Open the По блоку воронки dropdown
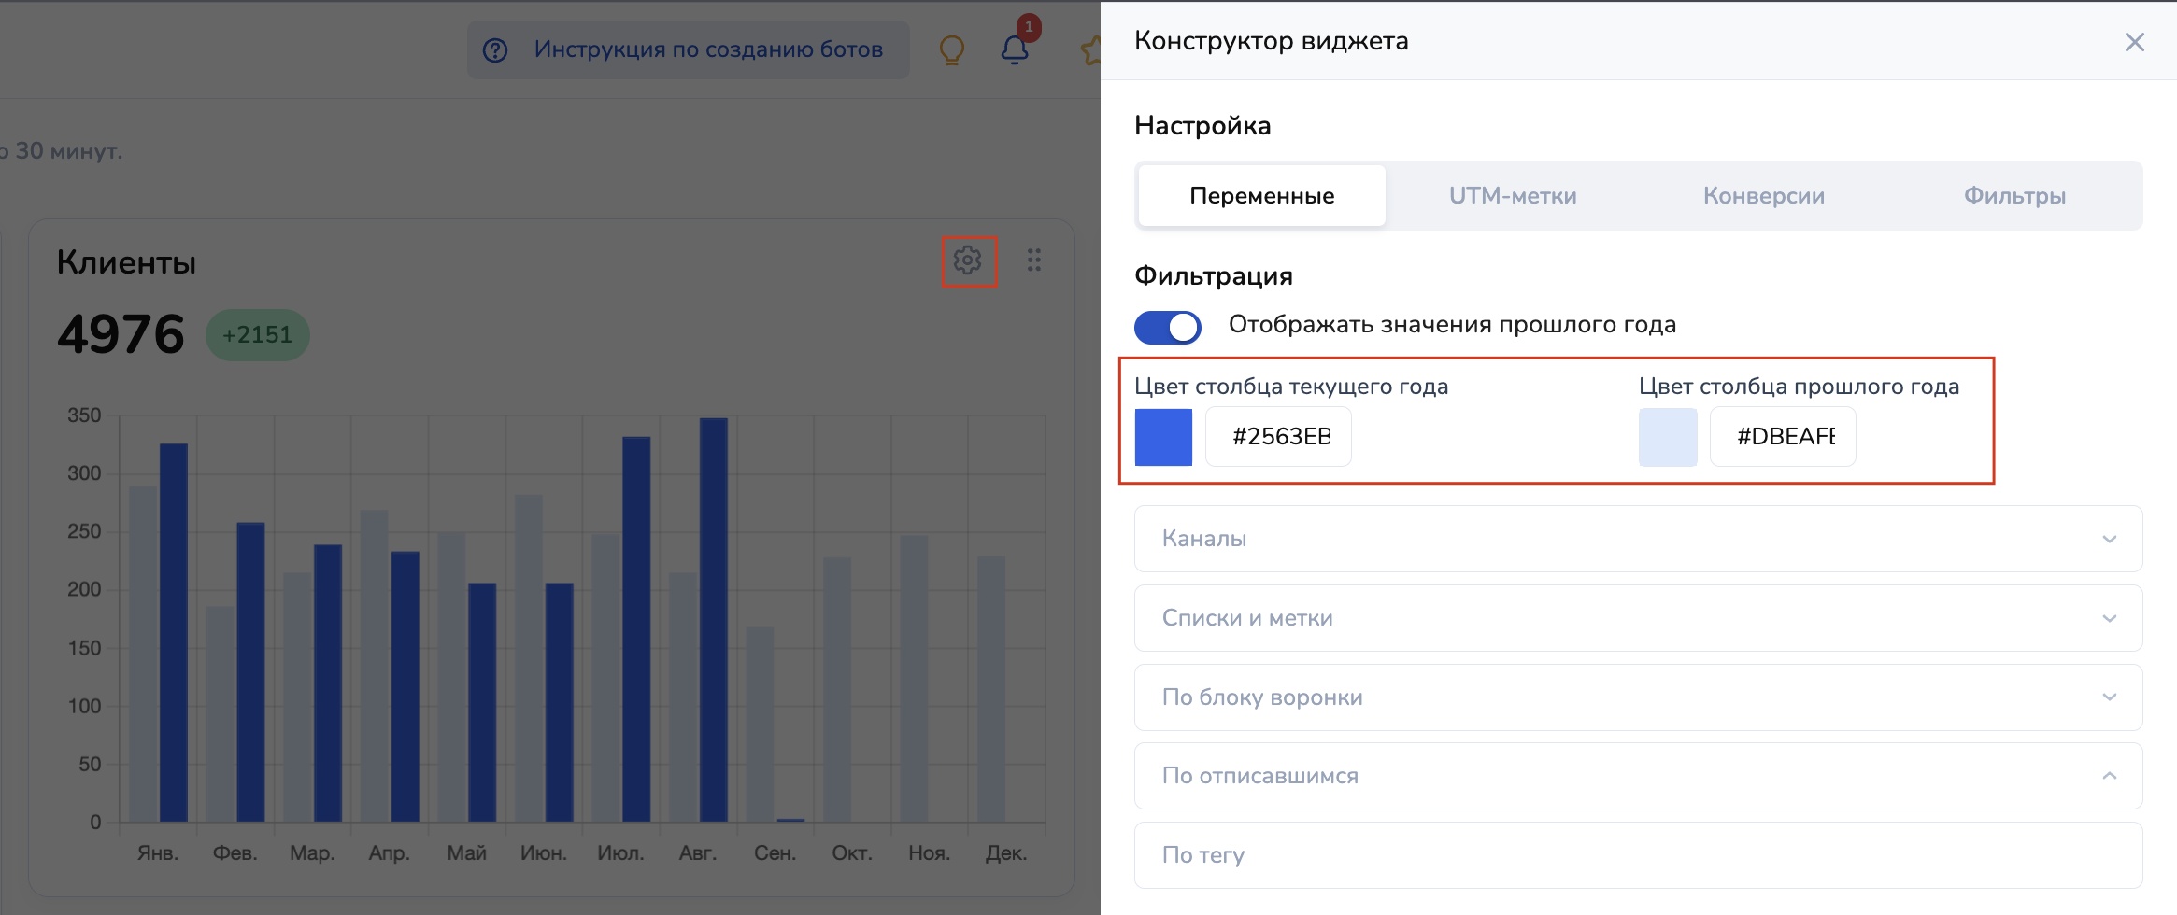Viewport: 2177px width, 915px height. click(x=1637, y=697)
